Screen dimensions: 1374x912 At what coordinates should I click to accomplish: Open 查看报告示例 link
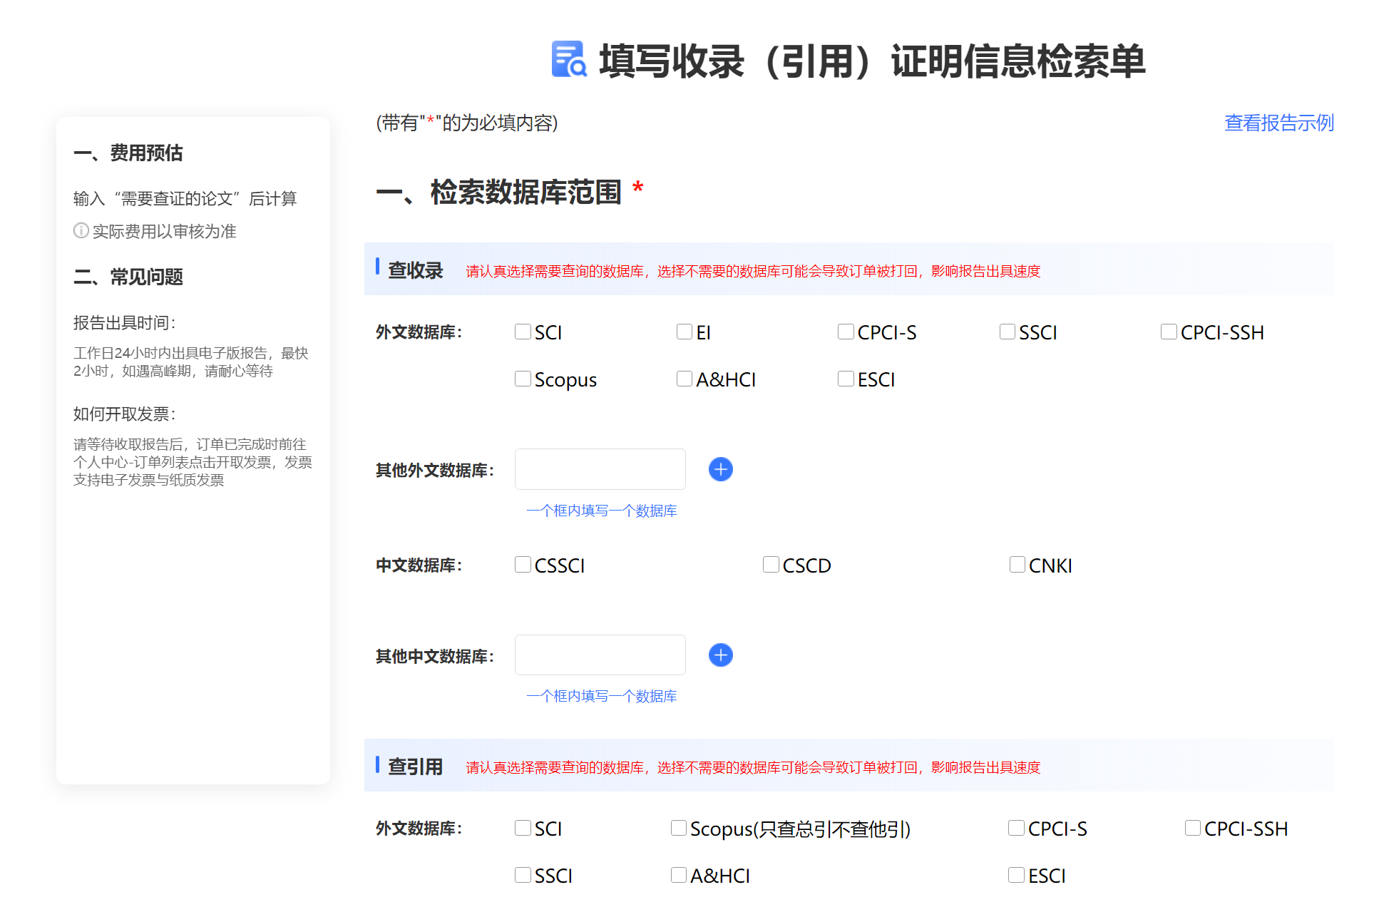tap(1278, 123)
